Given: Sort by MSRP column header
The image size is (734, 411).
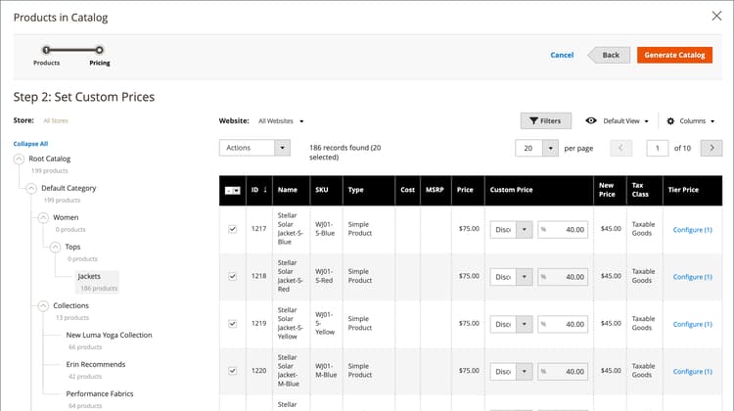Looking at the screenshot, I should click(x=435, y=190).
